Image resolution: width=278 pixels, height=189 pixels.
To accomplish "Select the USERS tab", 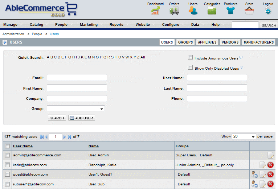I will [167, 42].
